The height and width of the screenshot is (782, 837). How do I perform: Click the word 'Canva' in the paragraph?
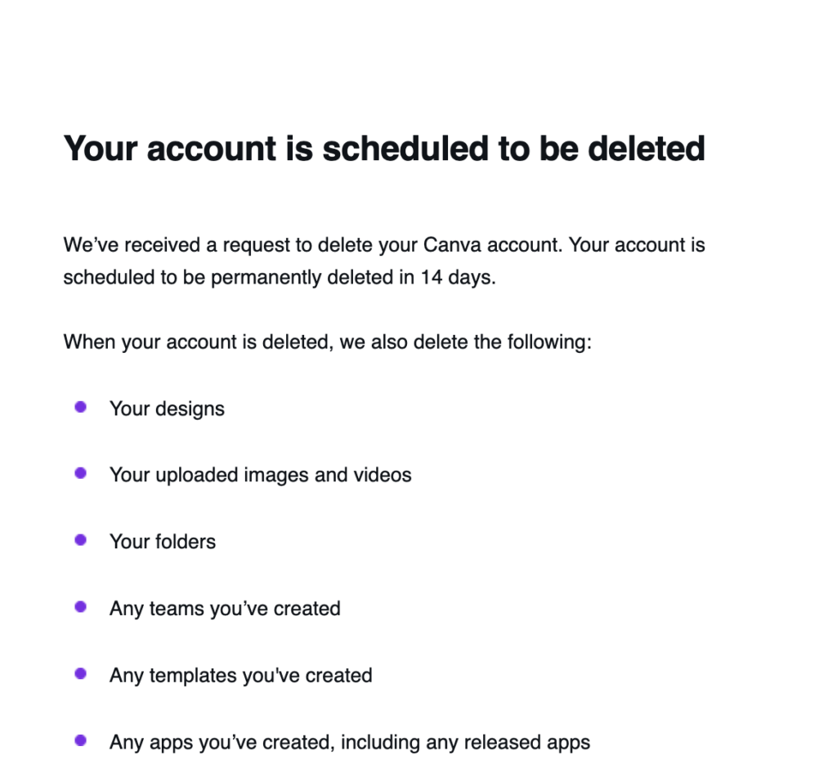coord(450,244)
